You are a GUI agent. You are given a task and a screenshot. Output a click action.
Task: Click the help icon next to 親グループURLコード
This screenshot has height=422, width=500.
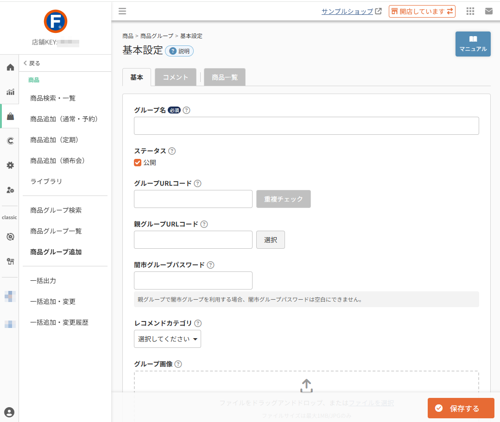click(x=204, y=224)
